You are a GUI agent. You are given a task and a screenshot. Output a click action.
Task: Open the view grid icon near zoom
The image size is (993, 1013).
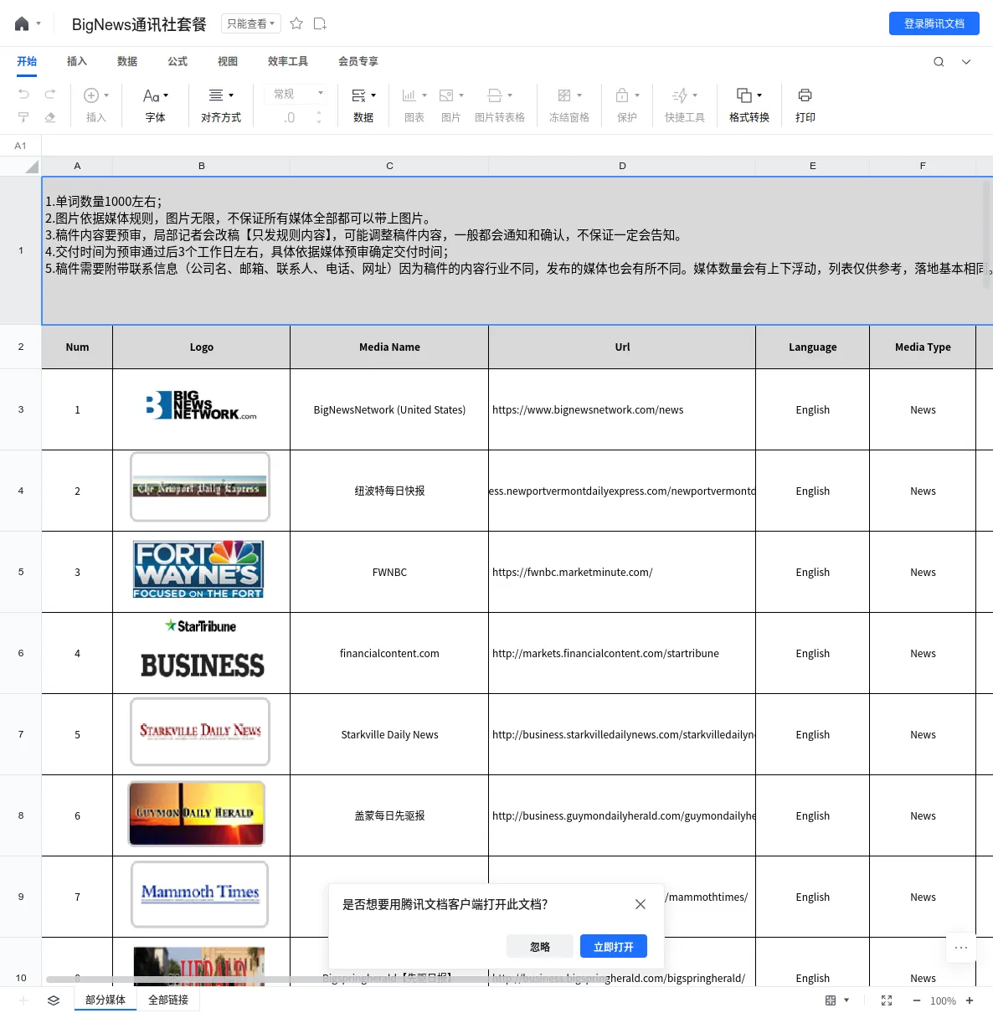(x=831, y=1000)
